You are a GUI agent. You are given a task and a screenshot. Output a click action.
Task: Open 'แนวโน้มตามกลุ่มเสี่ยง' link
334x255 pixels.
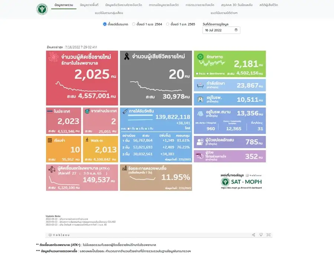click(x=108, y=13)
